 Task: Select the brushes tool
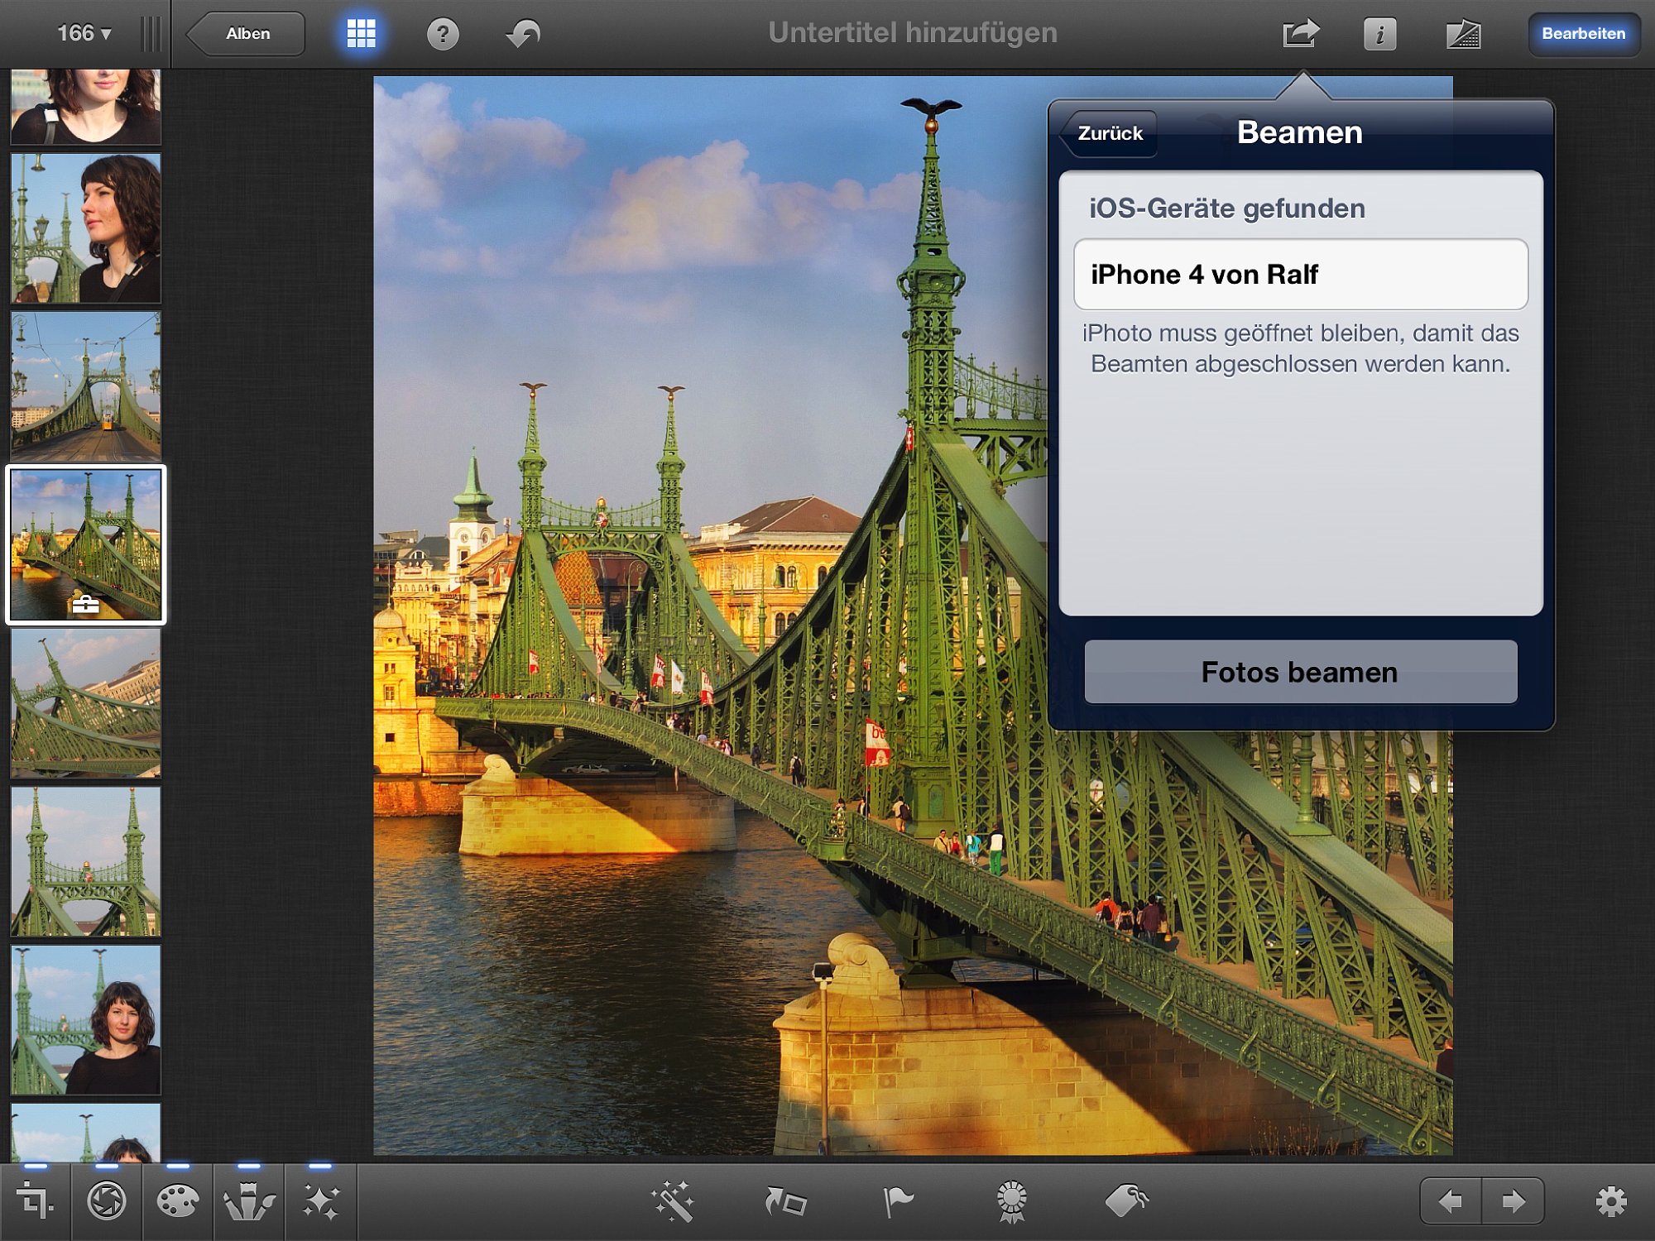point(249,1201)
